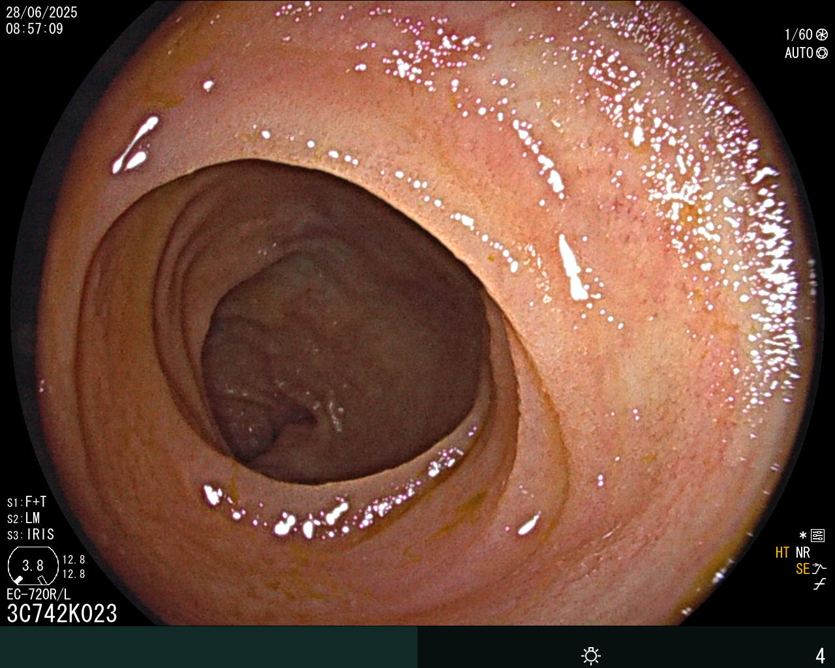The image size is (835, 668).
Task: Open the image settings sliders icon
Action: pyautogui.click(x=818, y=536)
